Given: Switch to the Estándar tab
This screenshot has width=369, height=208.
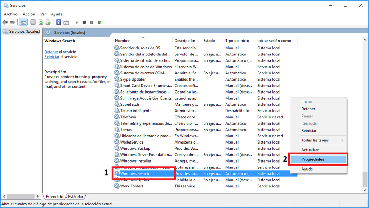Looking at the screenshot, I should click(76, 197).
